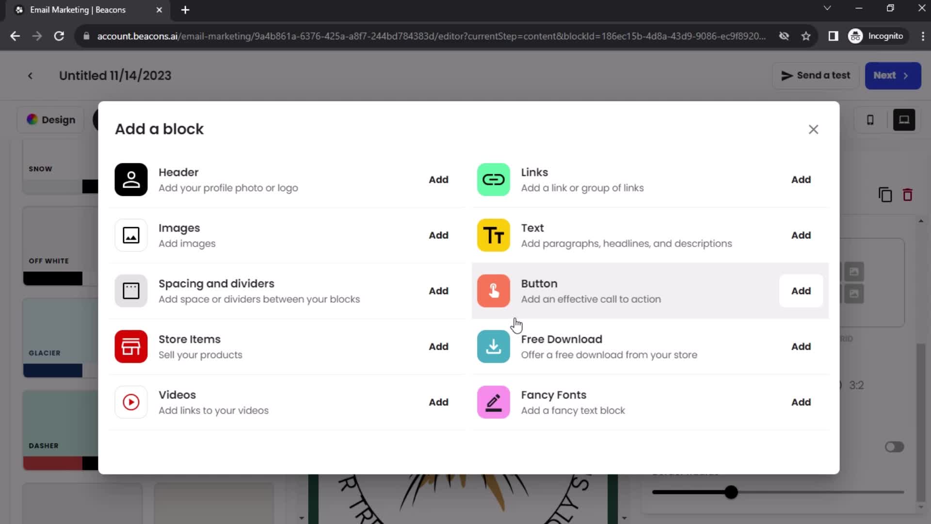This screenshot has width=931, height=524.
Task: Click the Header block icon
Action: (x=131, y=180)
